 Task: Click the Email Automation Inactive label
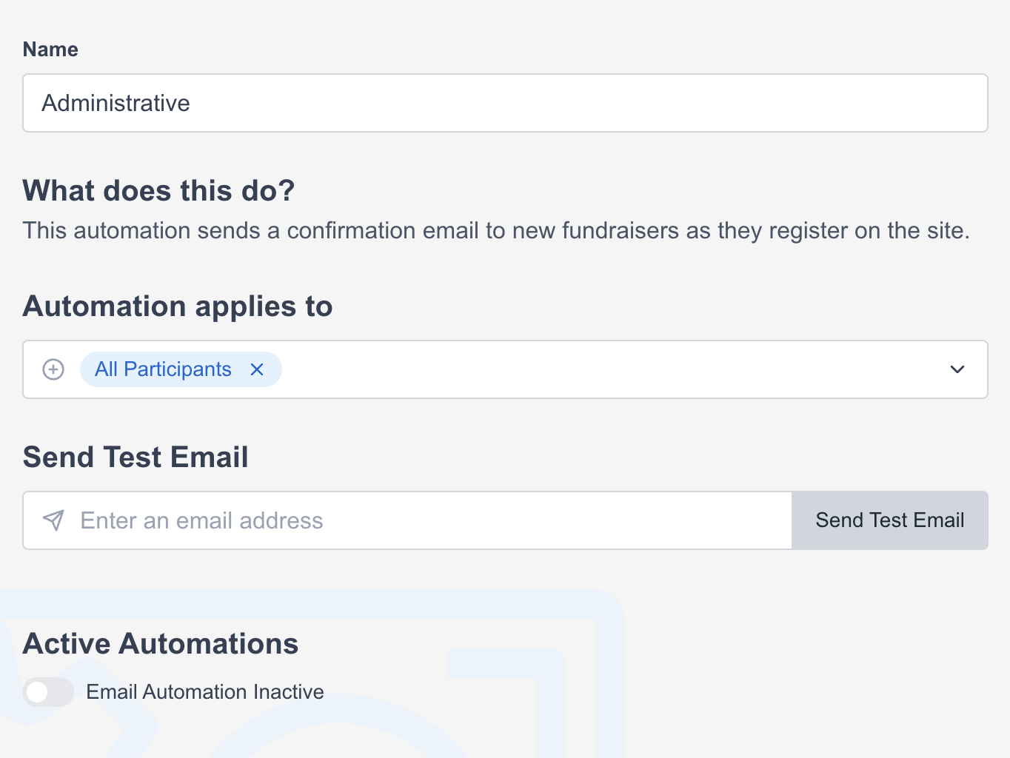click(x=205, y=692)
